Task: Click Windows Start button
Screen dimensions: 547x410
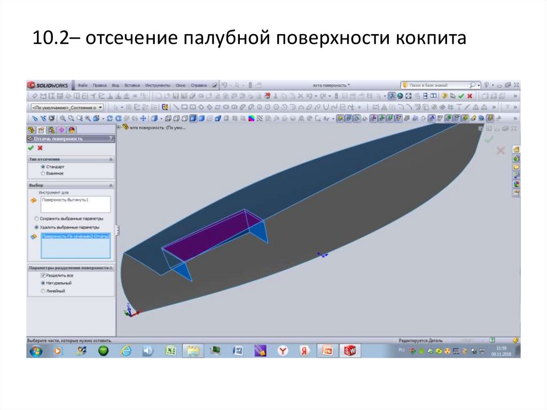Action: click(x=36, y=351)
